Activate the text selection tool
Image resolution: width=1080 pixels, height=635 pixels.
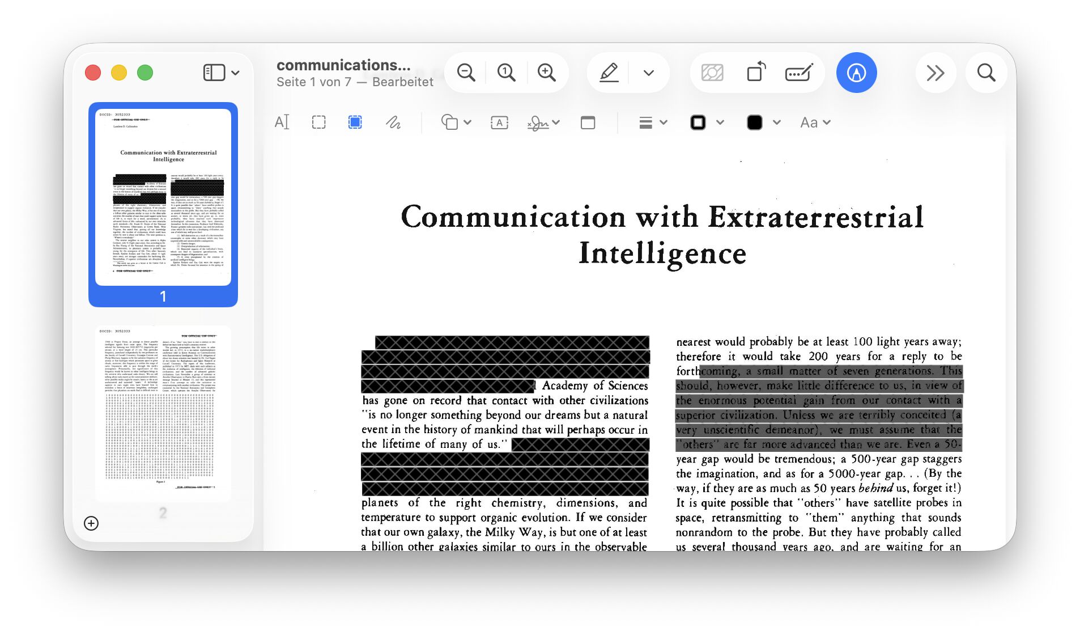tap(282, 122)
